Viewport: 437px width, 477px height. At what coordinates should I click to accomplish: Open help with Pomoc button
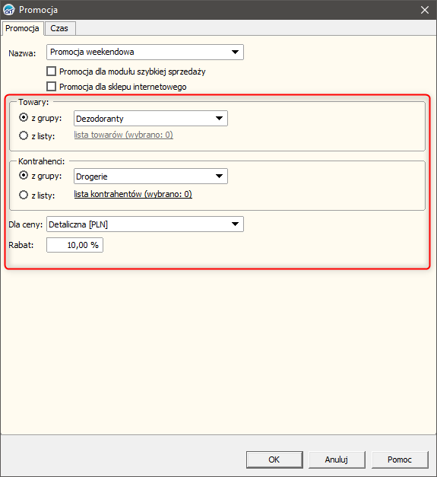(x=400, y=460)
